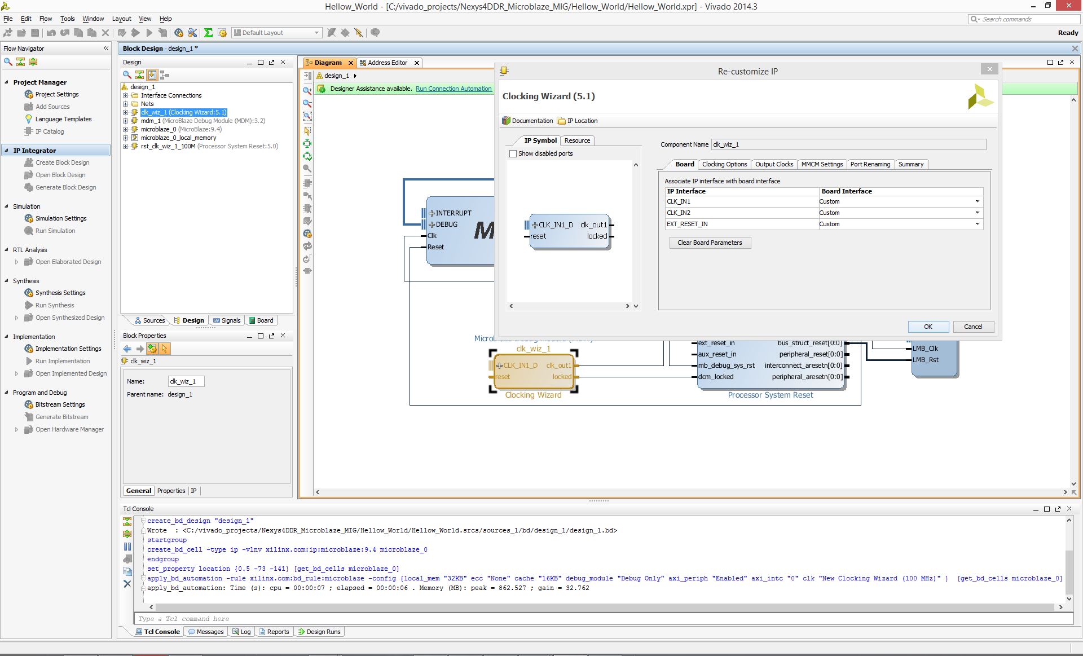Click Component Name input field
The width and height of the screenshot is (1083, 656).
(x=848, y=144)
